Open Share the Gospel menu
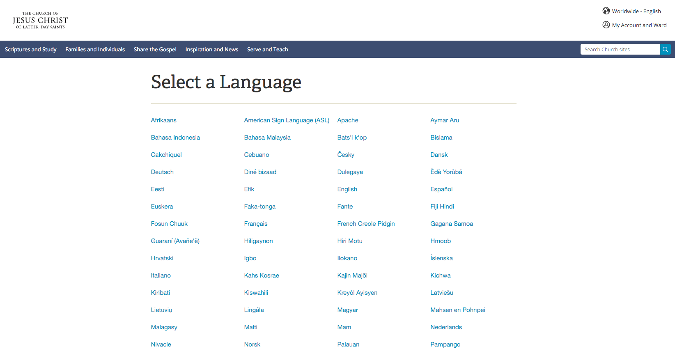The image size is (675, 358). [x=155, y=49]
